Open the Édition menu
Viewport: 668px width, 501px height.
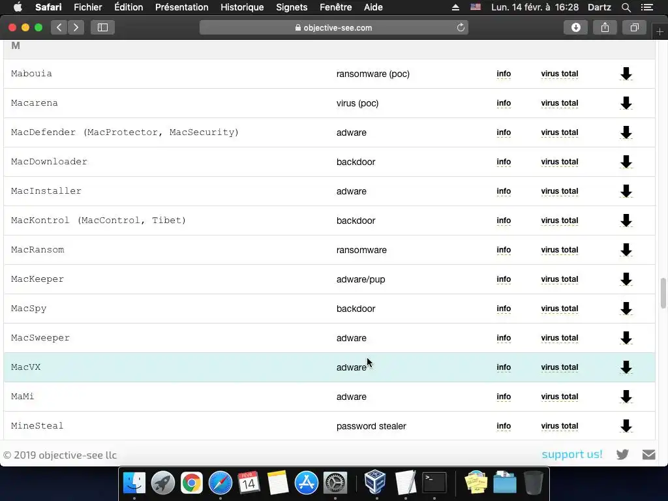point(129,7)
